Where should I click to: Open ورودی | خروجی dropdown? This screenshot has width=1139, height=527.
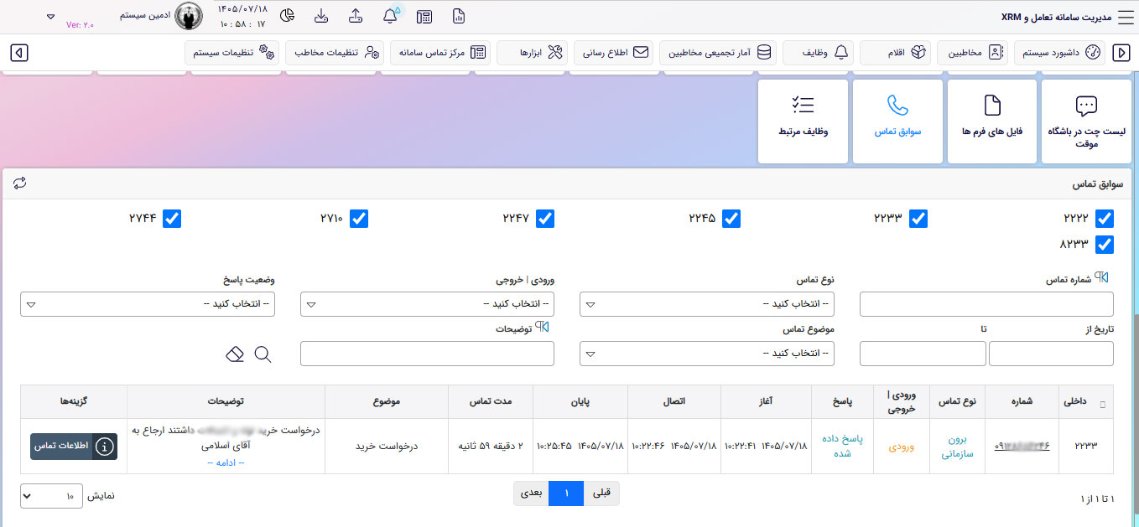[427, 304]
